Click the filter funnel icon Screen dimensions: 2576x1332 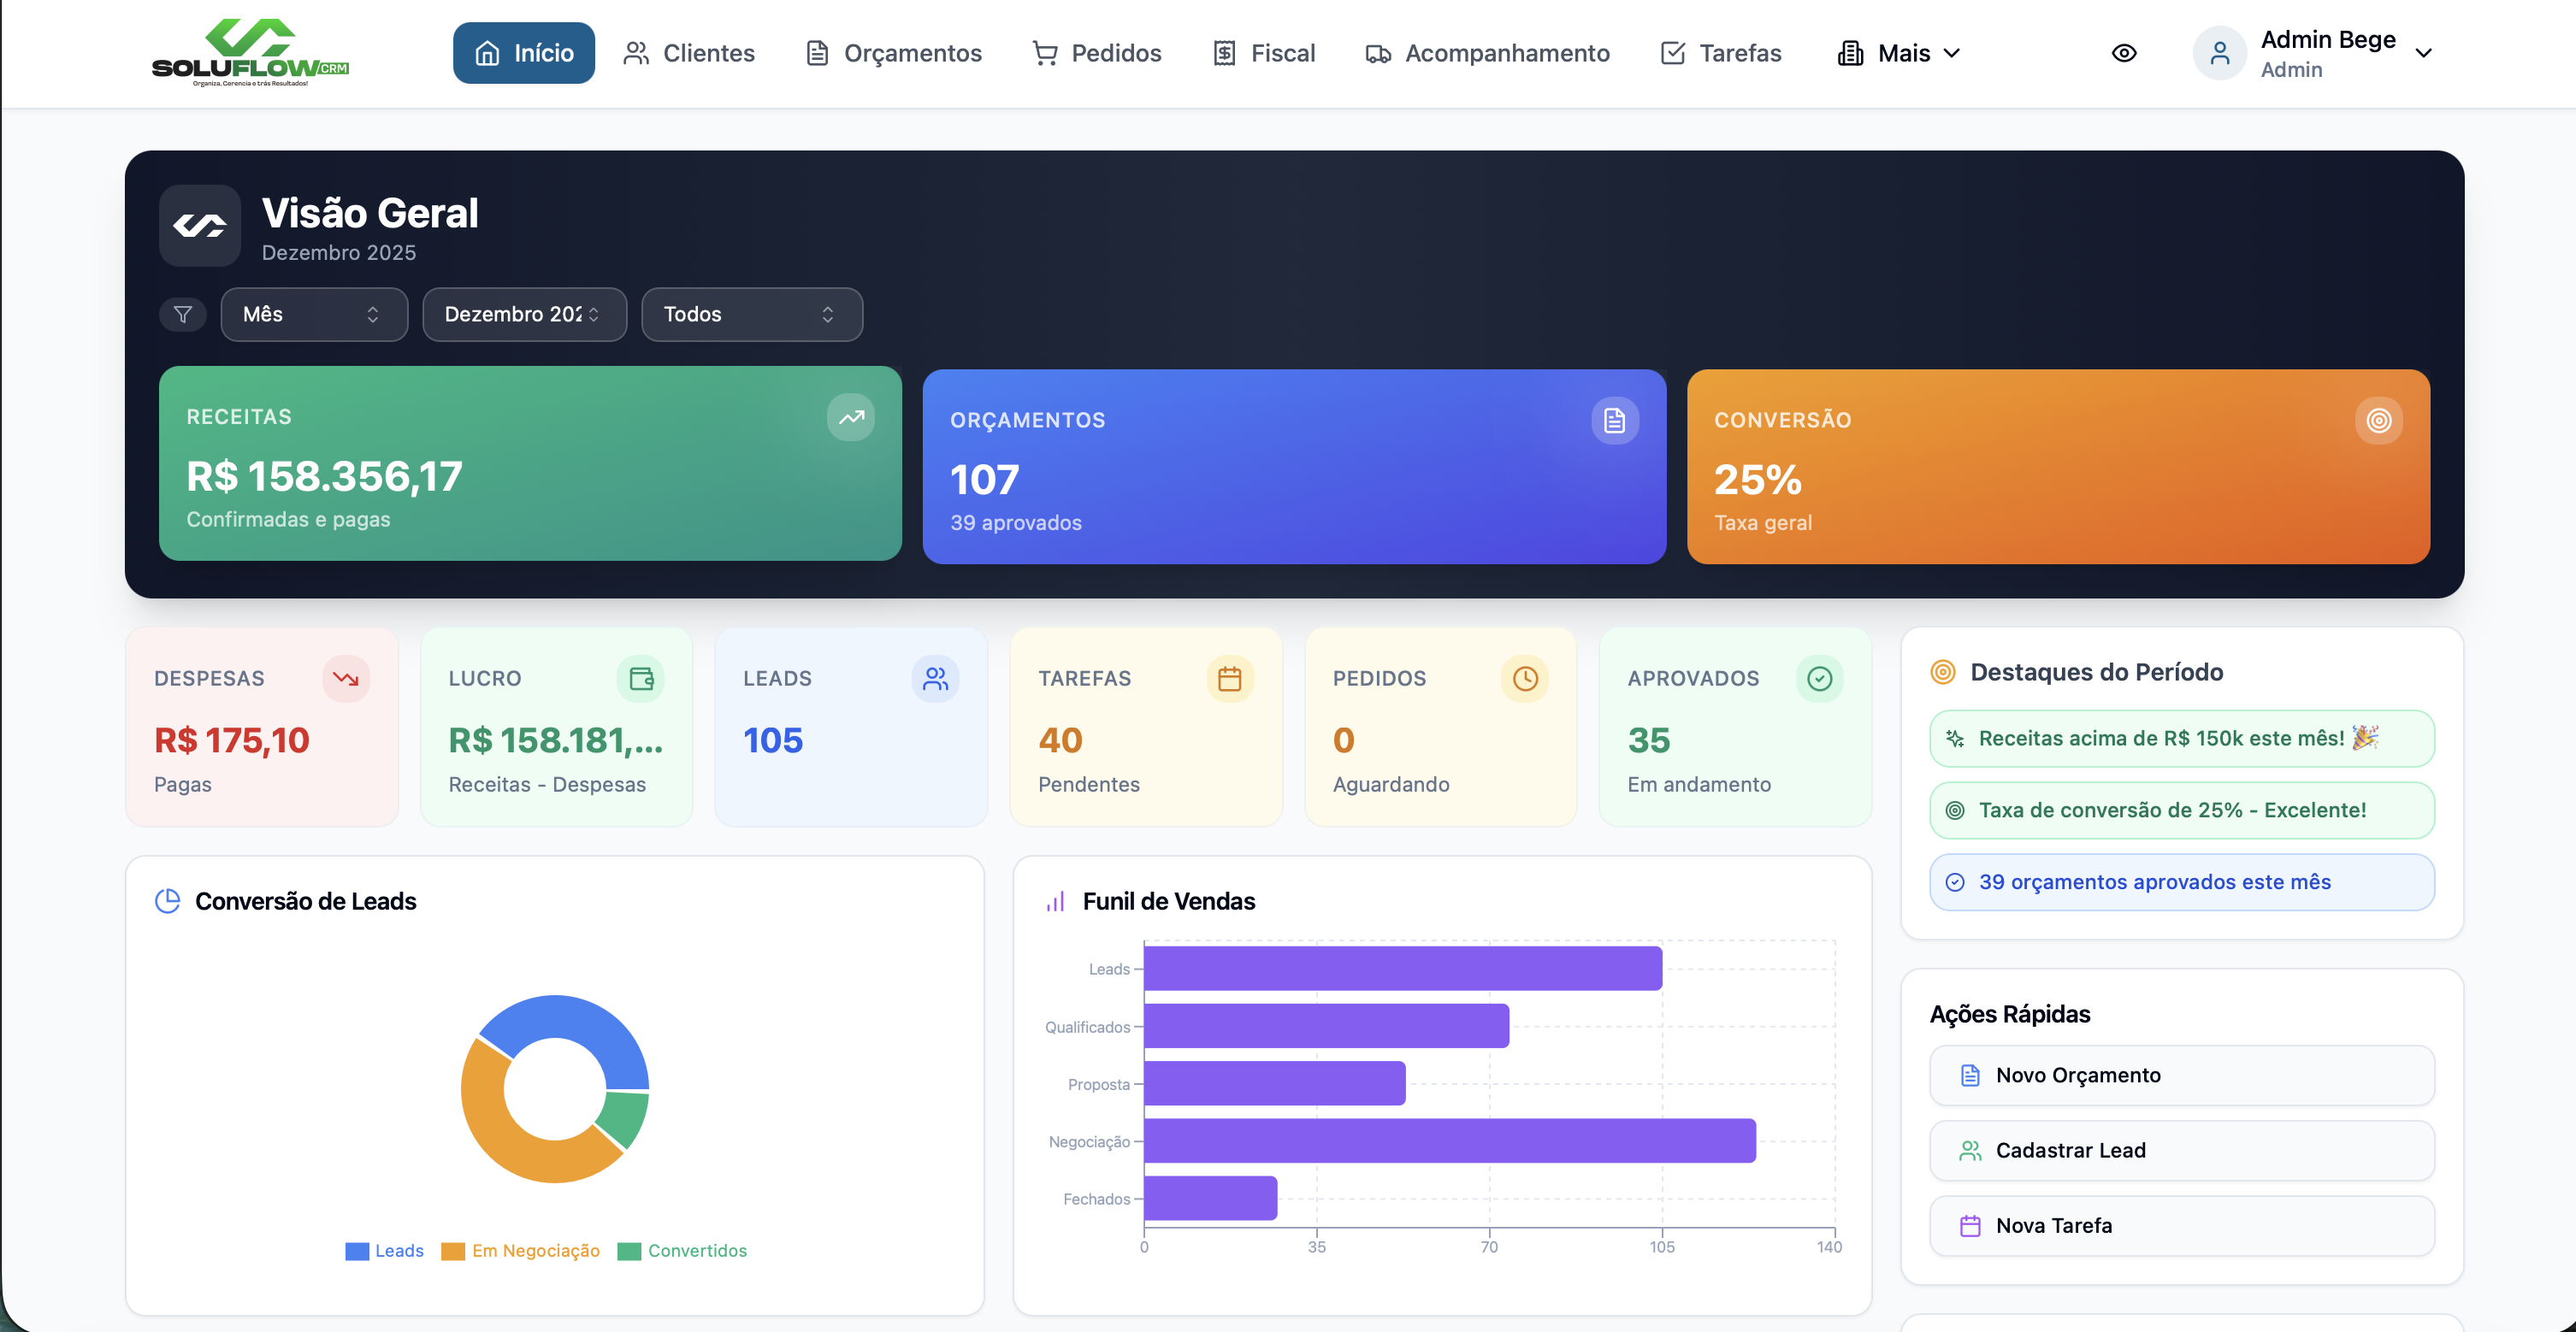click(x=182, y=314)
